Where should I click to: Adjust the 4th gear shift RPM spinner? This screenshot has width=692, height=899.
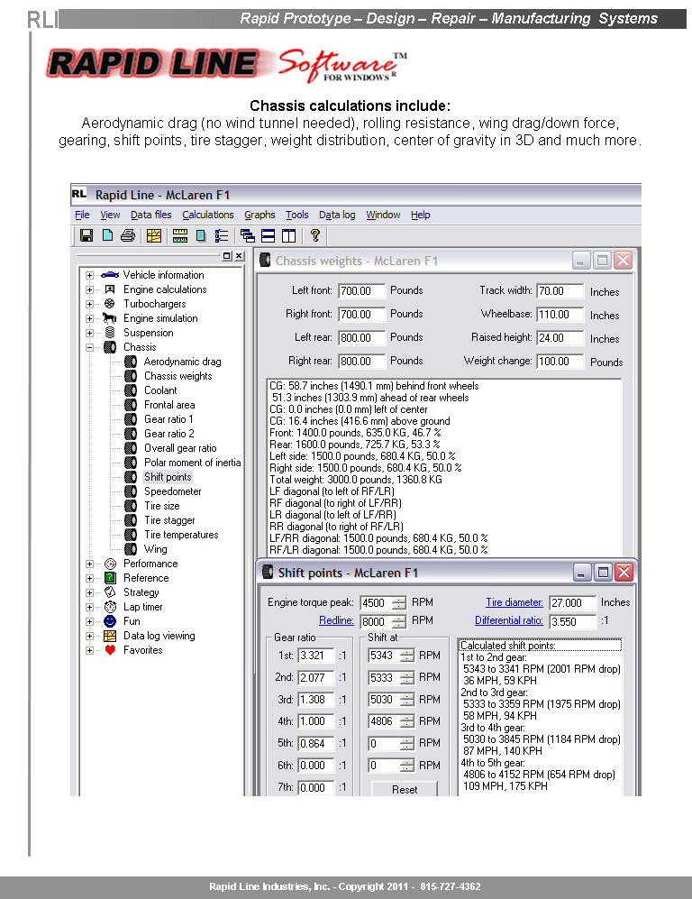pyautogui.click(x=406, y=721)
